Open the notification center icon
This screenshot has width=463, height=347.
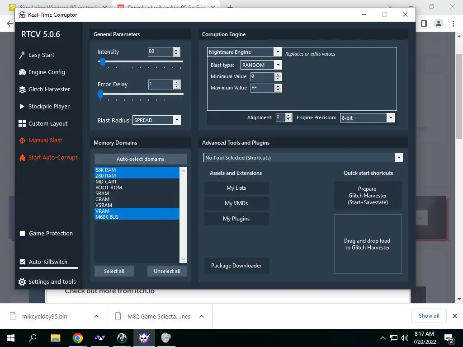(449, 339)
